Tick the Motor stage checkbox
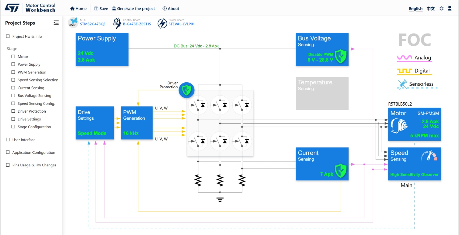459x235 pixels. coord(13,56)
